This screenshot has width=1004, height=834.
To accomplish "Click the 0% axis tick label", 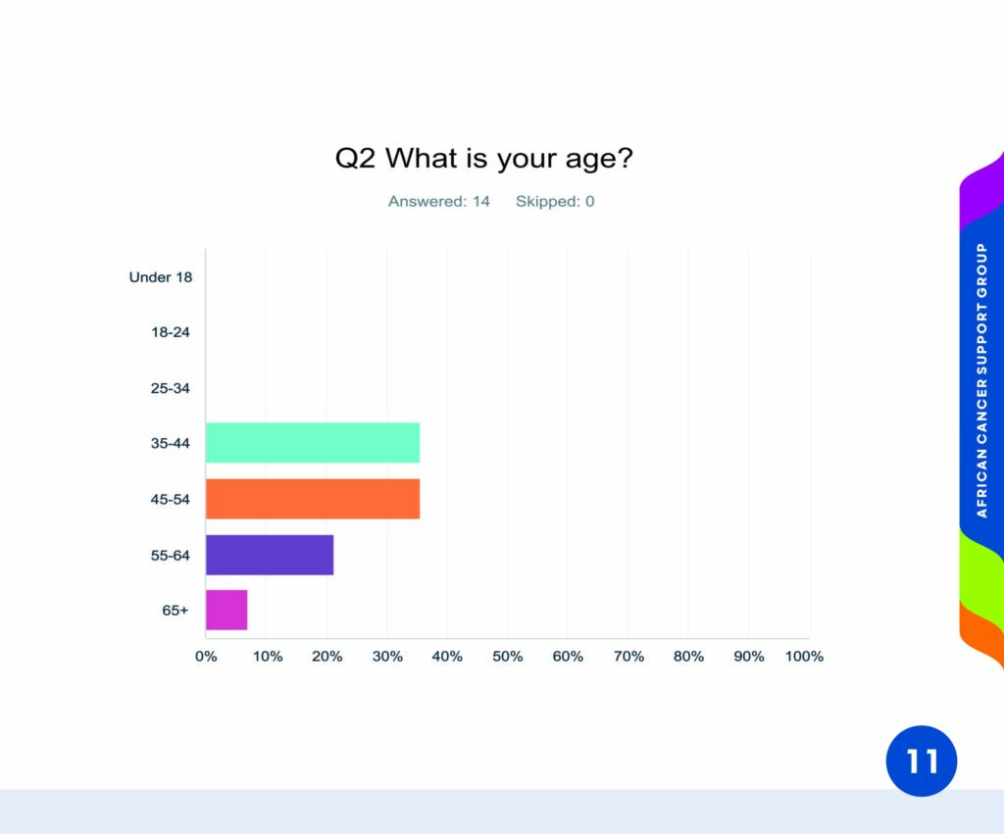I will click(x=206, y=656).
